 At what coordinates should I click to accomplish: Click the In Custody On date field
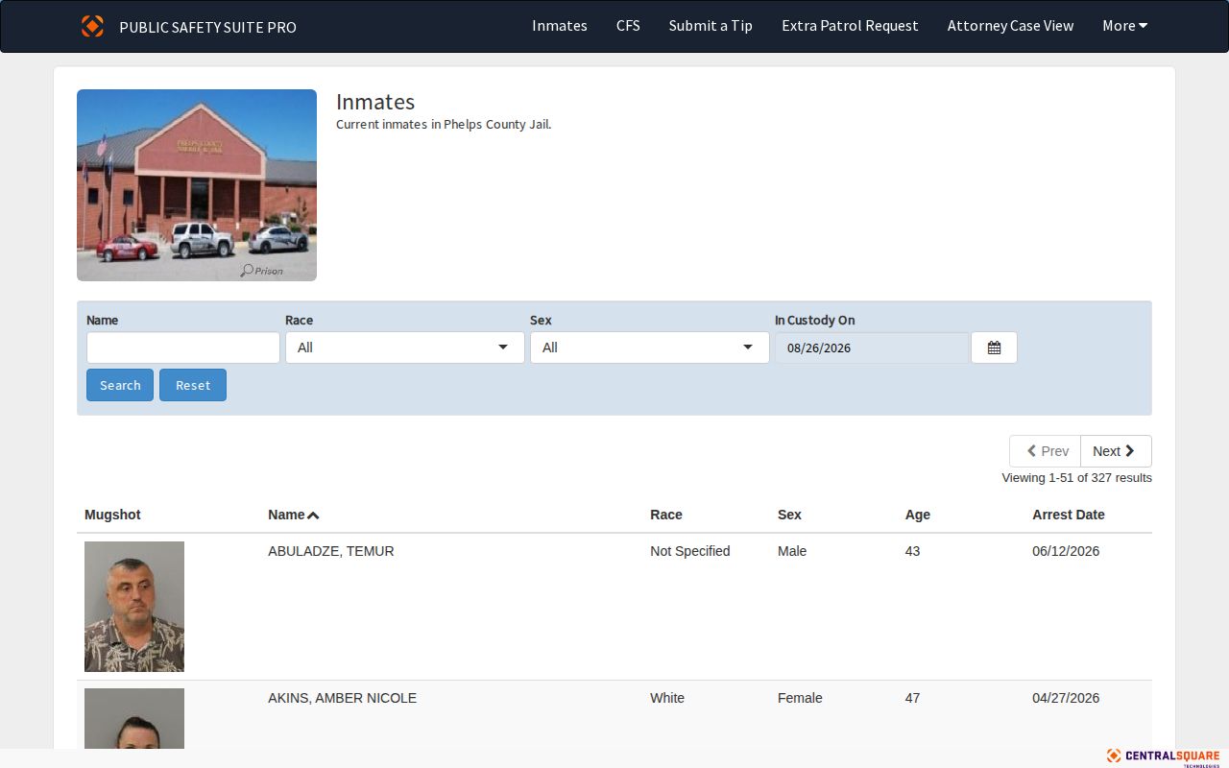pyautogui.click(x=873, y=348)
